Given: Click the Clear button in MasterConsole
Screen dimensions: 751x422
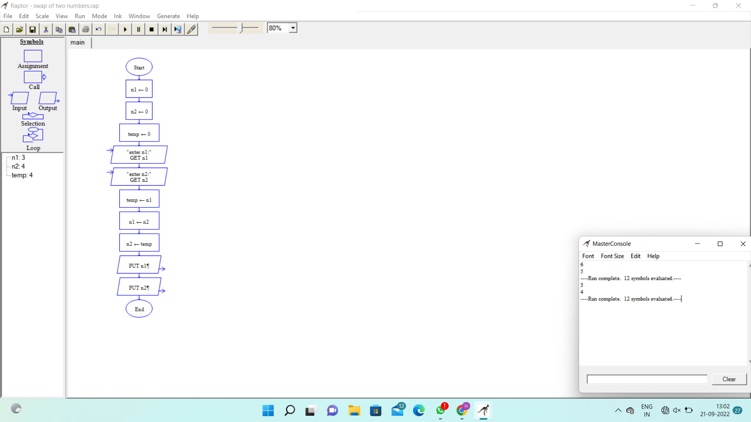Looking at the screenshot, I should tap(729, 379).
